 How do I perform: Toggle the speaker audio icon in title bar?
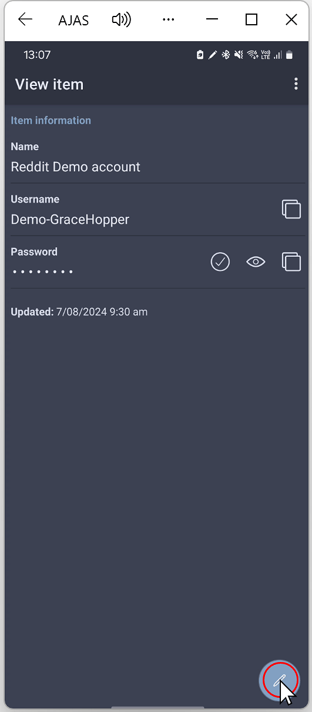pyautogui.click(x=121, y=19)
